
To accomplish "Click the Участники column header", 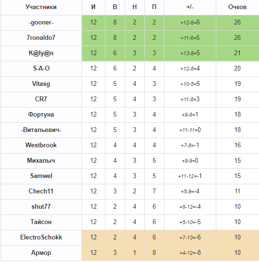I will pyautogui.click(x=41, y=7).
